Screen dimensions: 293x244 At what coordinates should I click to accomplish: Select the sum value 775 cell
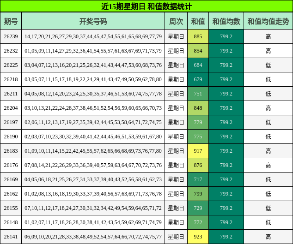(198, 137)
